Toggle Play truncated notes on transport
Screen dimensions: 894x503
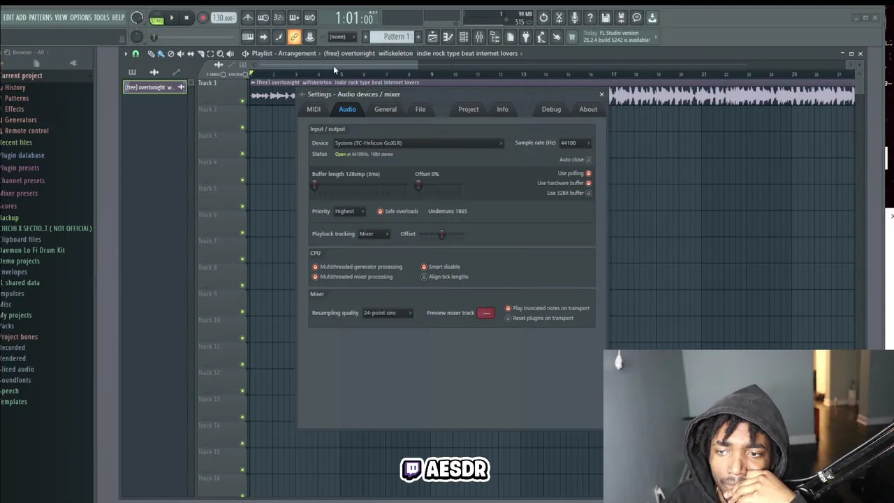[x=508, y=308]
